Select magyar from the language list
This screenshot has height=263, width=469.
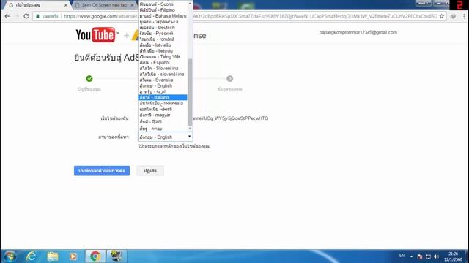click(x=163, y=115)
